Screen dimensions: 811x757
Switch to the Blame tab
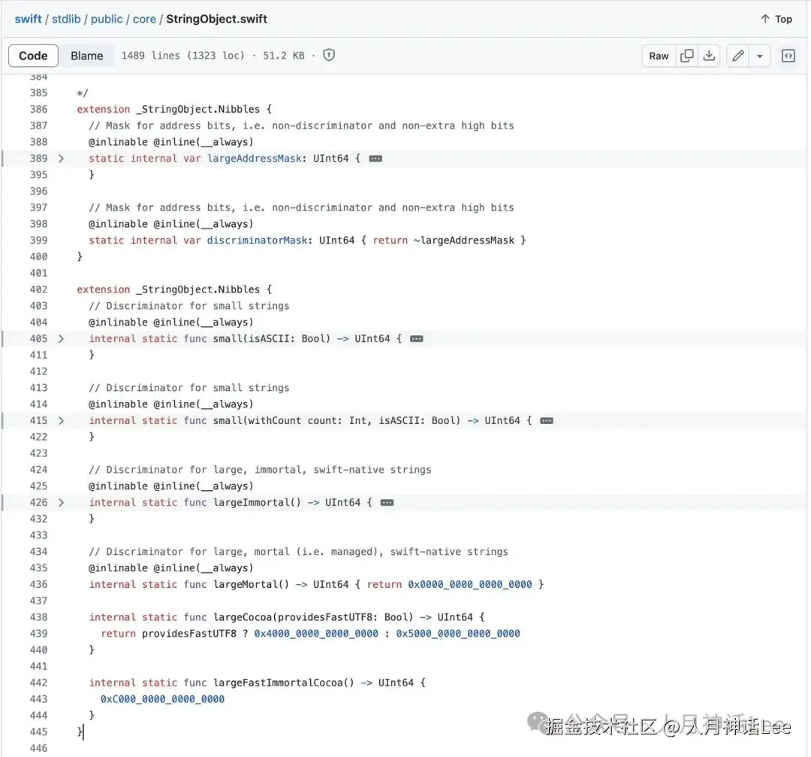[x=87, y=56]
